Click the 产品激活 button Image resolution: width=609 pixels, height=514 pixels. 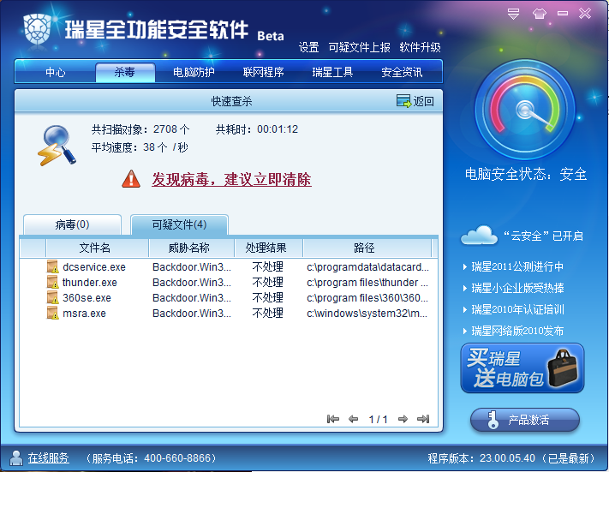pyautogui.click(x=525, y=420)
